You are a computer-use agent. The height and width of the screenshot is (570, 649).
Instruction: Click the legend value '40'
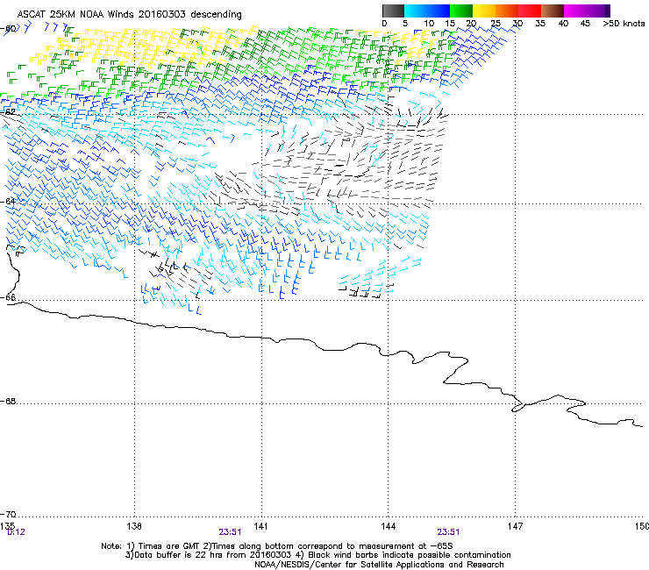(563, 24)
